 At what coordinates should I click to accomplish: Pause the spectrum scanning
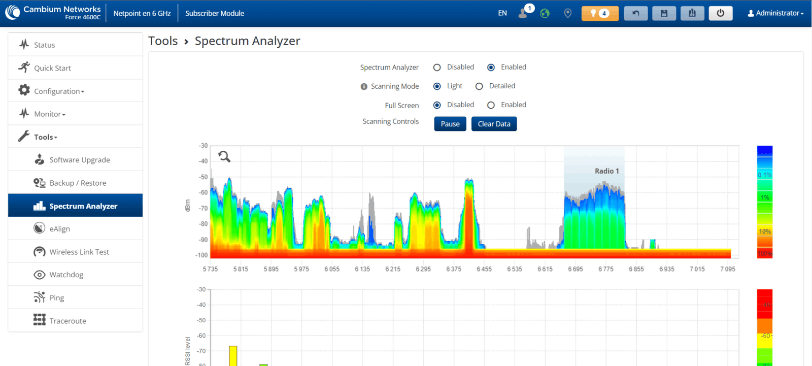tap(450, 124)
